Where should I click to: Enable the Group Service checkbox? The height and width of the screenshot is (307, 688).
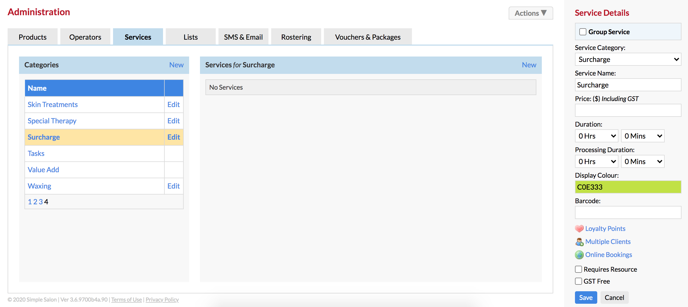point(582,32)
